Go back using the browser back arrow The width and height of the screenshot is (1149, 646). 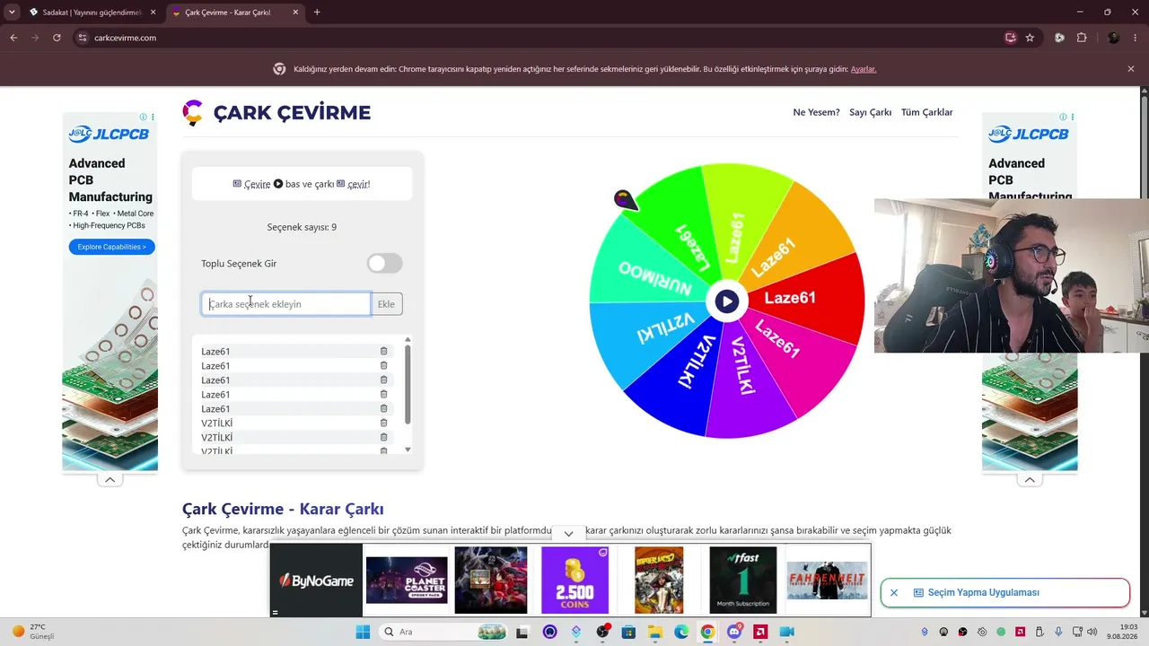pos(13,38)
